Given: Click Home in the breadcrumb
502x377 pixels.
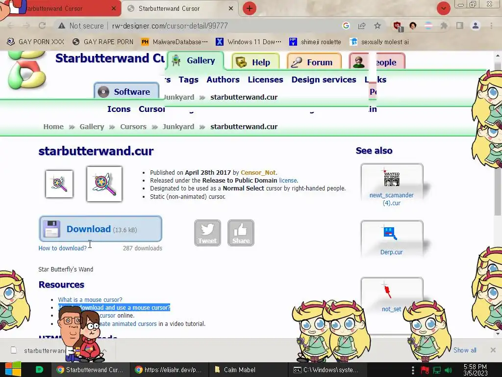Looking at the screenshot, I should [53, 127].
